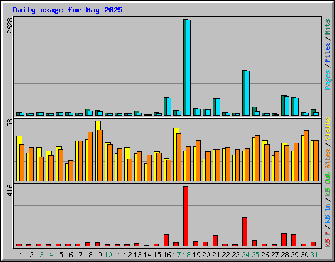Screen dimensions: 335x262
Task: Click the red kB bar for day 21
Action: (x=215, y=241)
